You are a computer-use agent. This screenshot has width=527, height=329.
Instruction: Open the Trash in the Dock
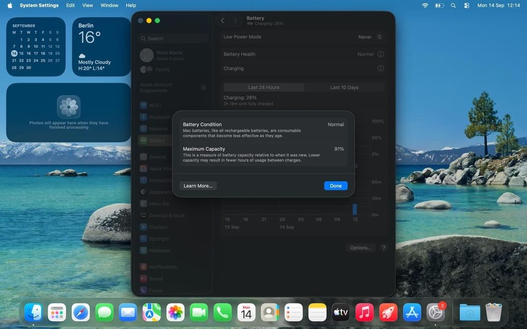[x=493, y=312]
